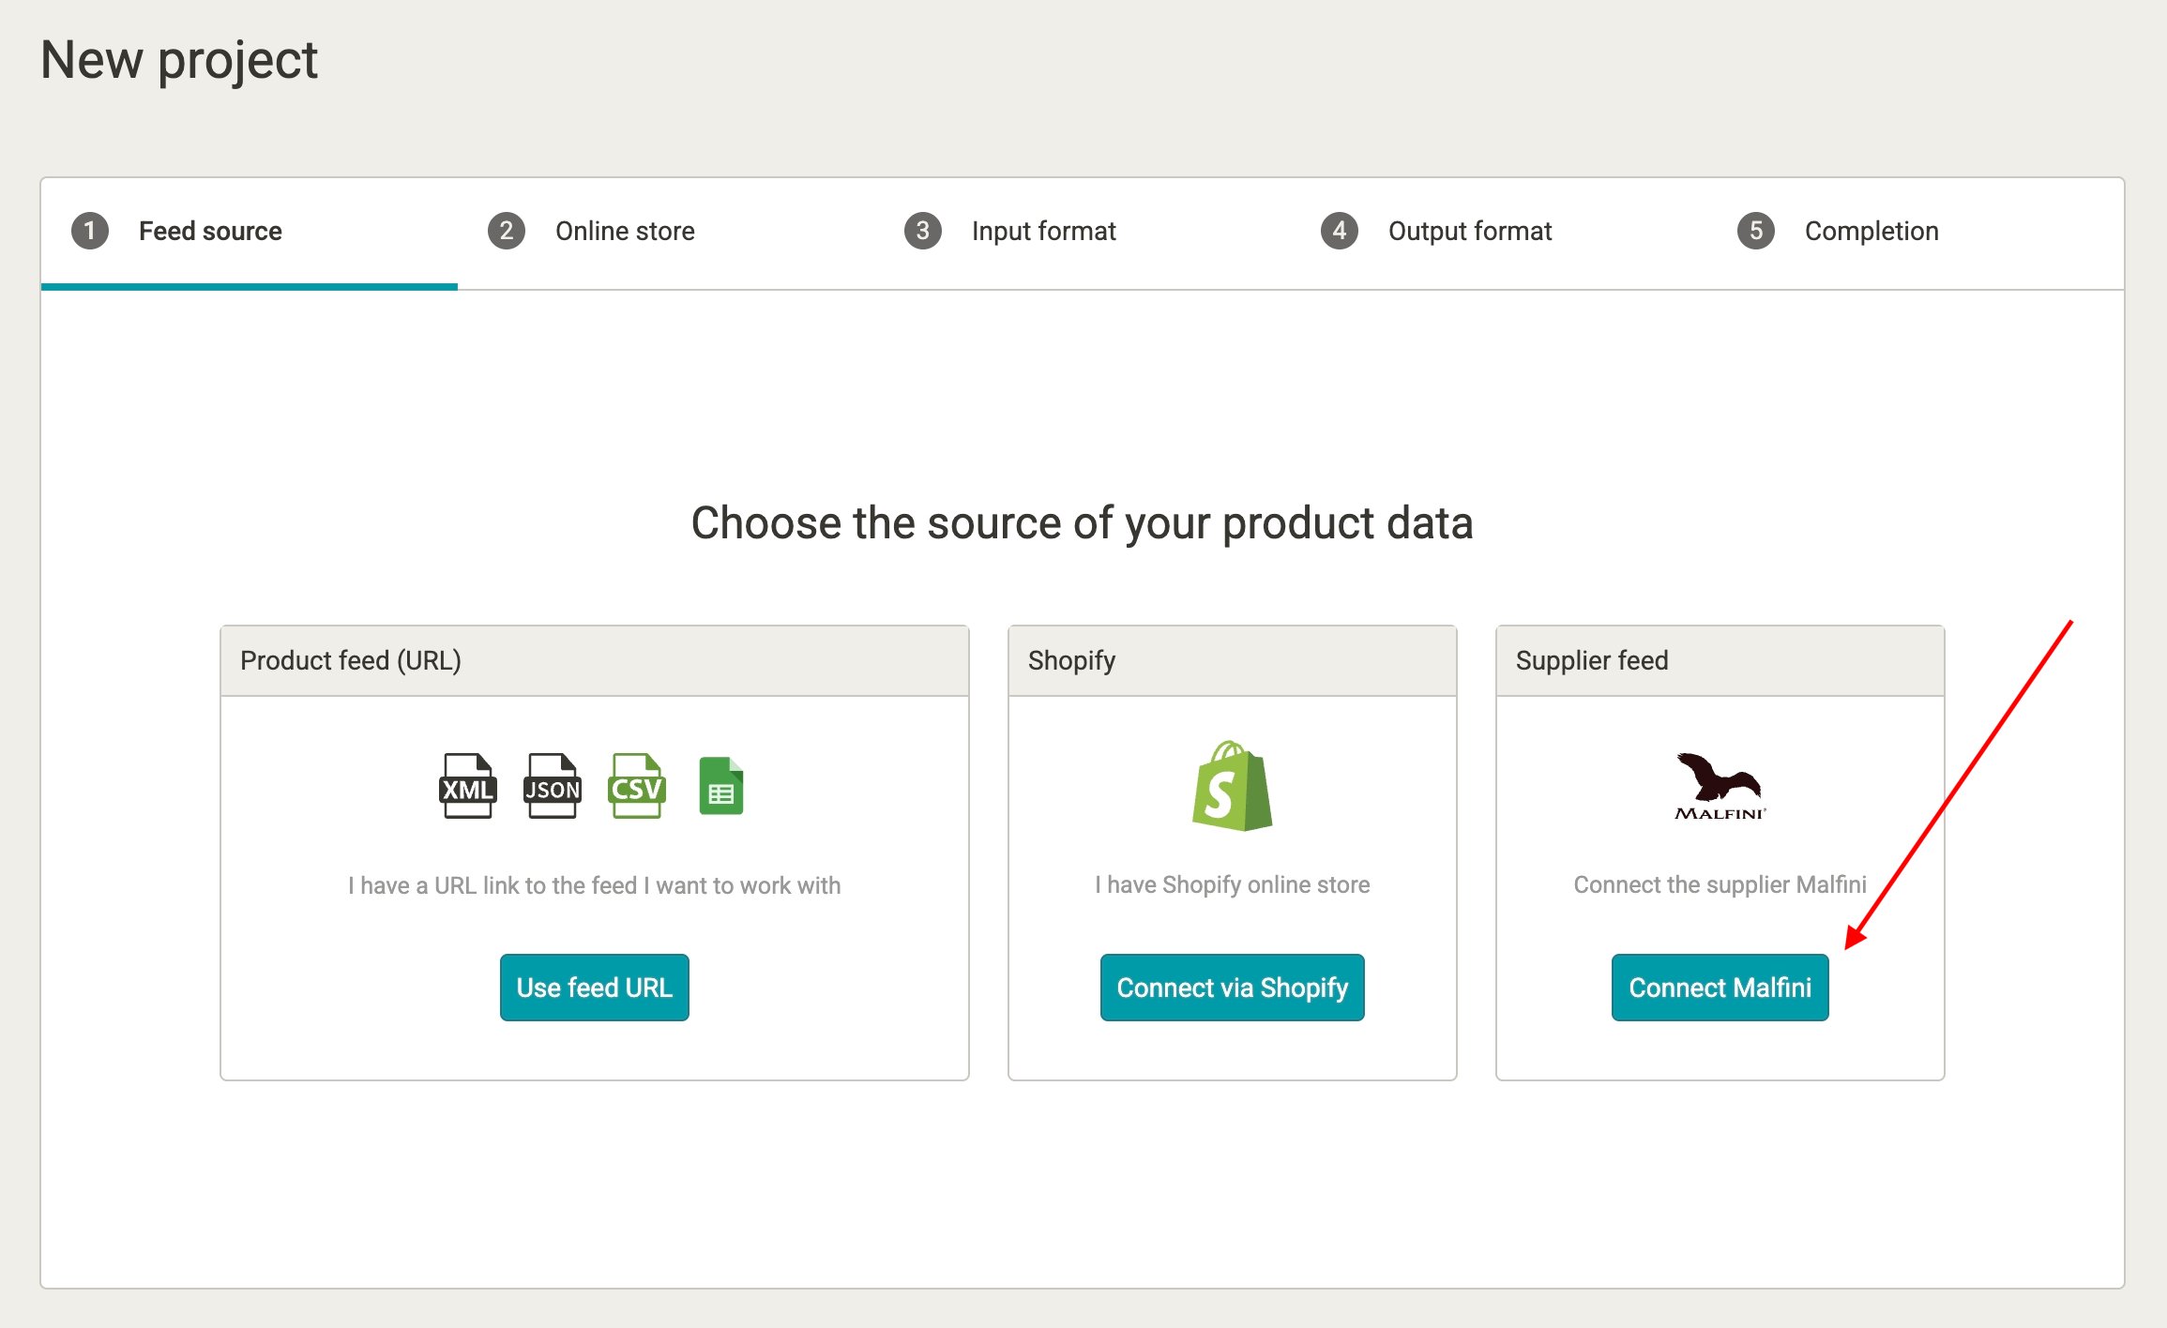
Task: Click the step 3 number badge
Action: pos(923,231)
